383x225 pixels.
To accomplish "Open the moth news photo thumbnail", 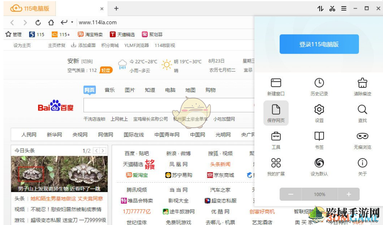I will 59,174.
